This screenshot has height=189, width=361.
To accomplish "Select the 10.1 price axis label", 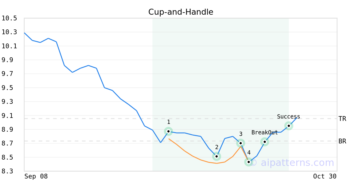I will point(9,46).
